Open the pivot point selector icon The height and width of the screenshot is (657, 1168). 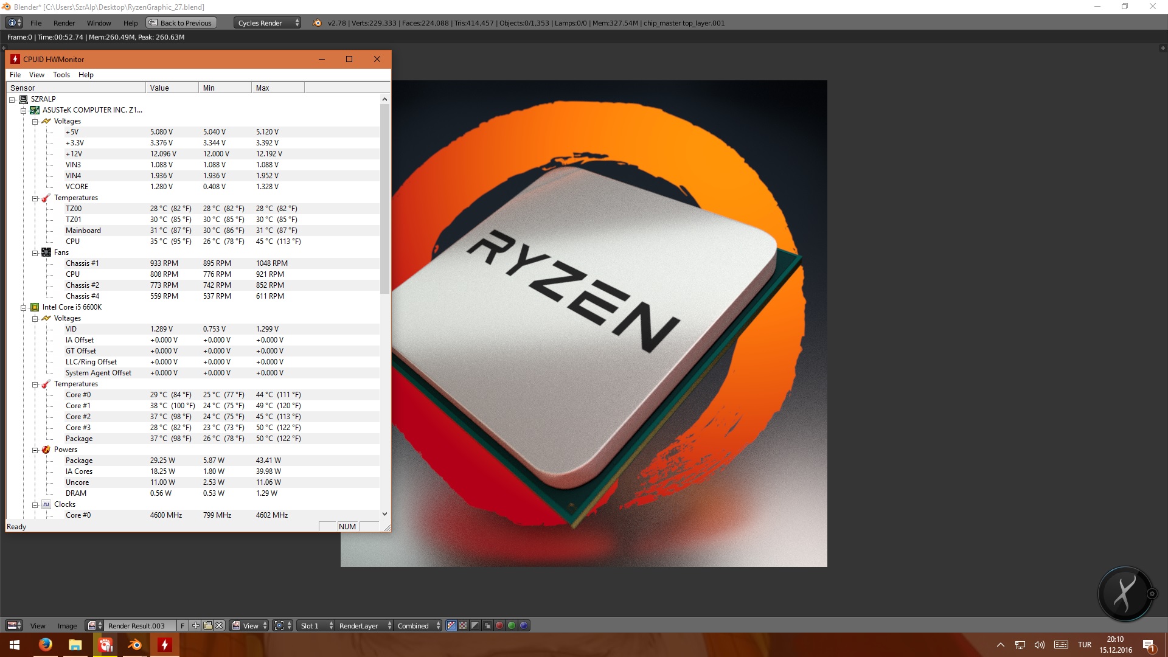[x=282, y=625]
